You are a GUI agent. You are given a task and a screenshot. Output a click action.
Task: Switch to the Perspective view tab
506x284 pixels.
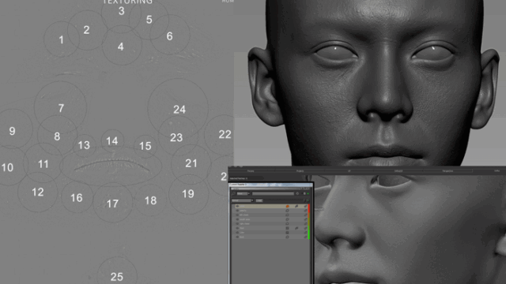click(447, 171)
